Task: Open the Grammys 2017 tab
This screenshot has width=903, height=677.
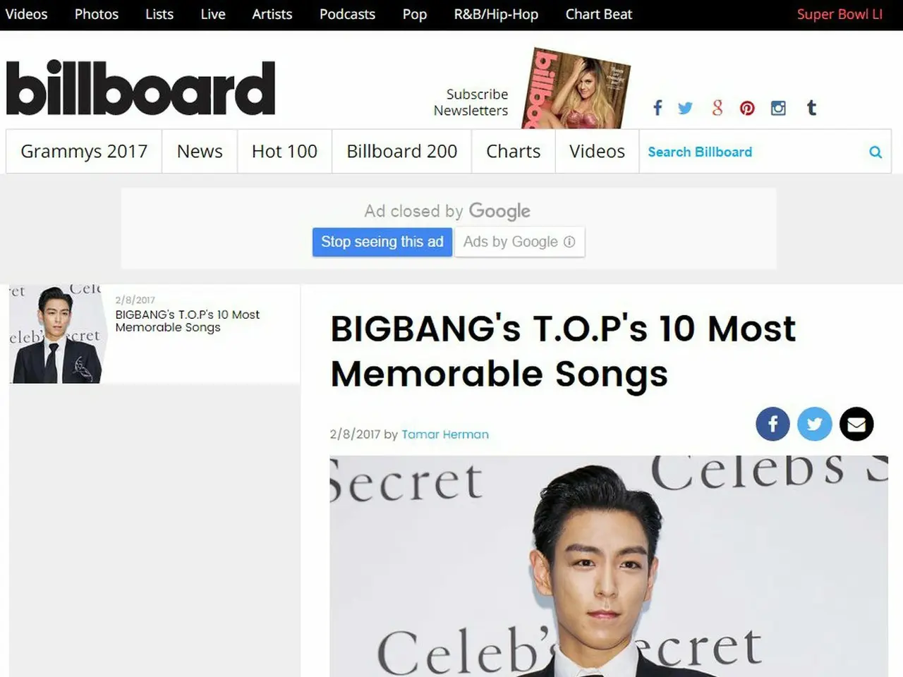Action: [x=84, y=152]
